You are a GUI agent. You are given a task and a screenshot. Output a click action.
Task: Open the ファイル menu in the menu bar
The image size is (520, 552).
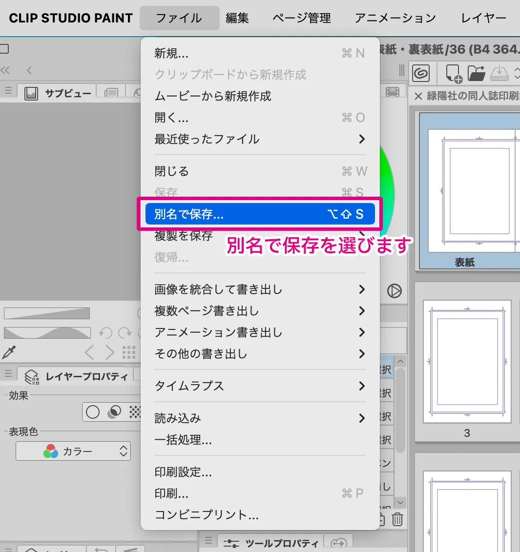[179, 18]
